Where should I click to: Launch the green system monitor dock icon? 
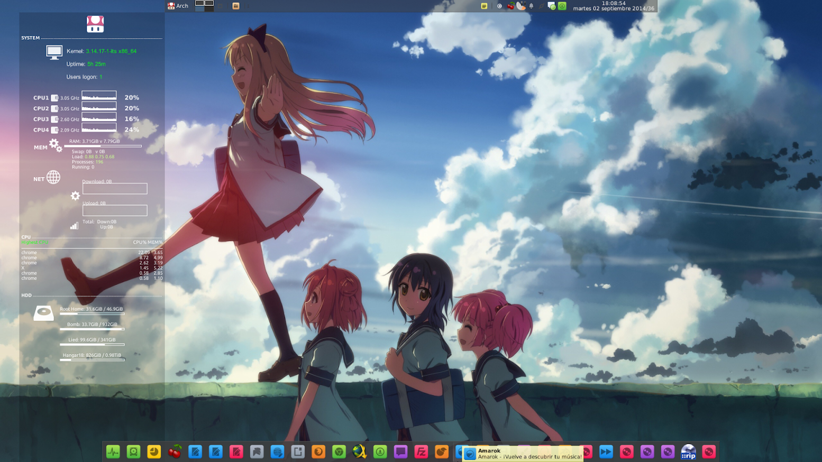(x=113, y=451)
